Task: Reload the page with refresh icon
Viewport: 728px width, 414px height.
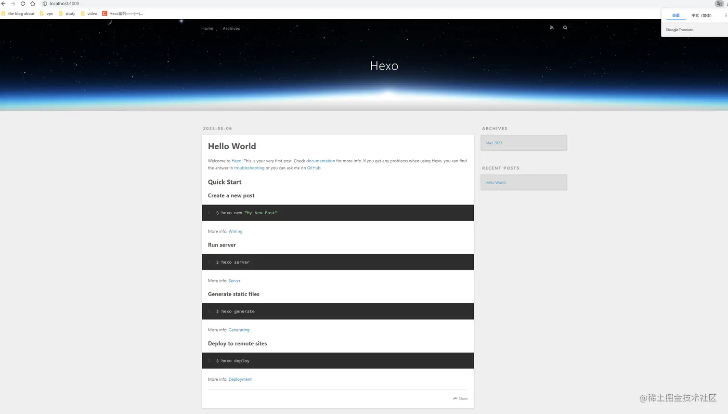Action: coord(23,3)
